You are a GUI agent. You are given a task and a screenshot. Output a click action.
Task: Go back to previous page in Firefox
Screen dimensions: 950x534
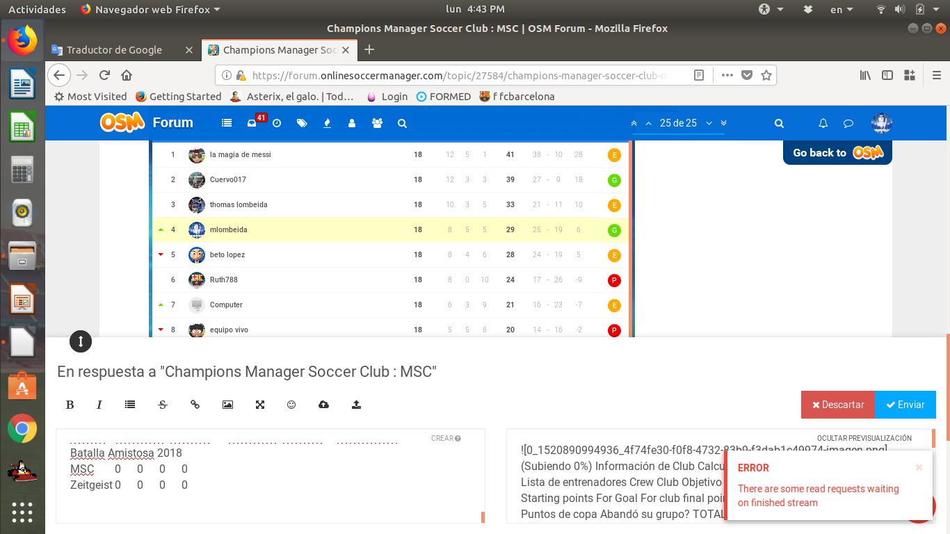(58, 75)
